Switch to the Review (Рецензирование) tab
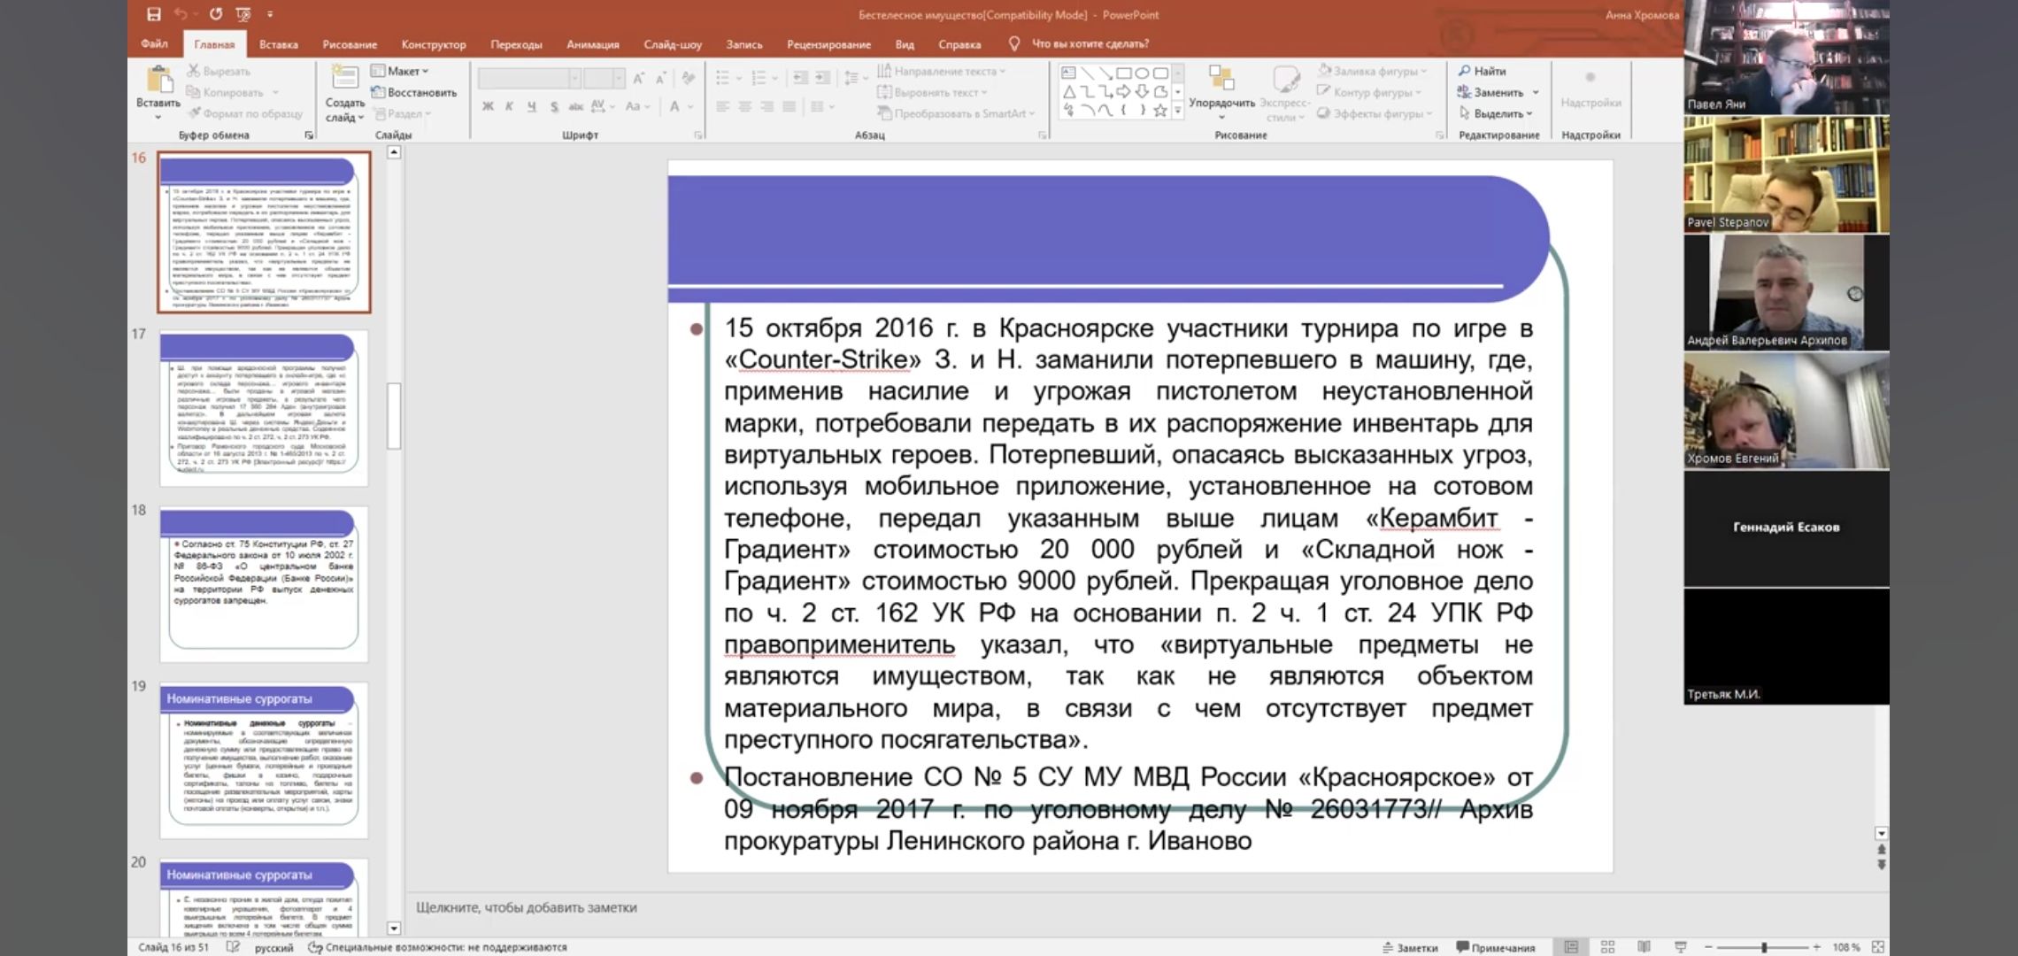The height and width of the screenshot is (956, 2018). pos(828,44)
